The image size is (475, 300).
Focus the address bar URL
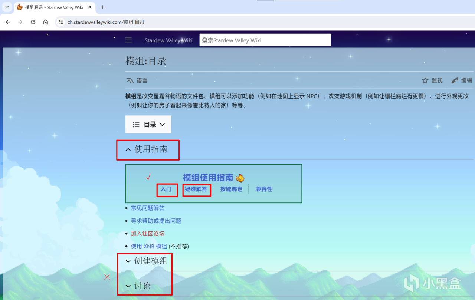(106, 22)
